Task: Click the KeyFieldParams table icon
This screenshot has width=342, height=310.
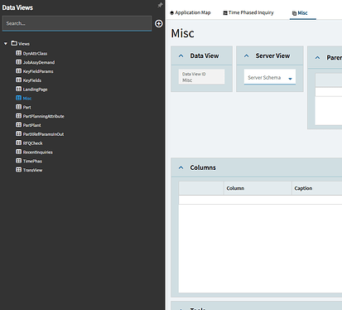Action: point(18,71)
